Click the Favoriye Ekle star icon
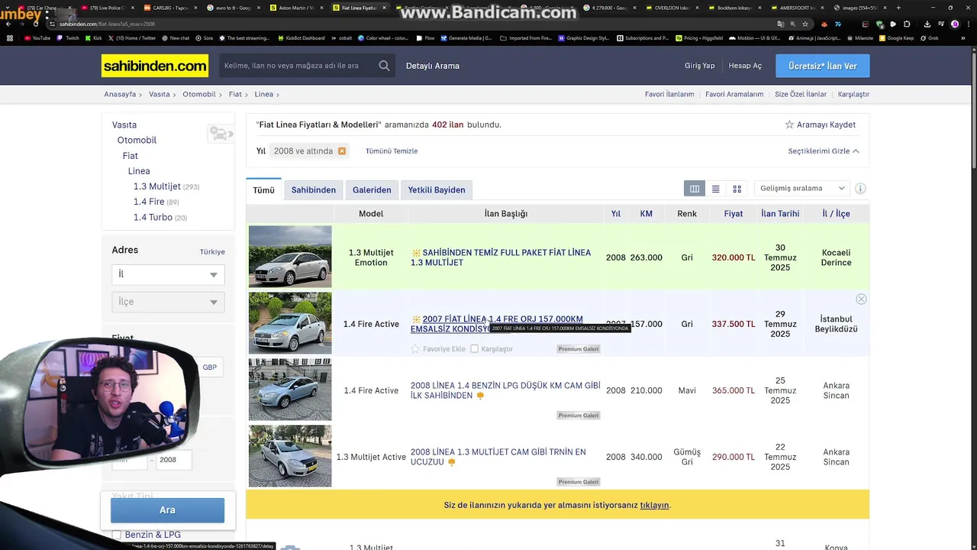Image resolution: width=977 pixels, height=550 pixels. pos(415,349)
